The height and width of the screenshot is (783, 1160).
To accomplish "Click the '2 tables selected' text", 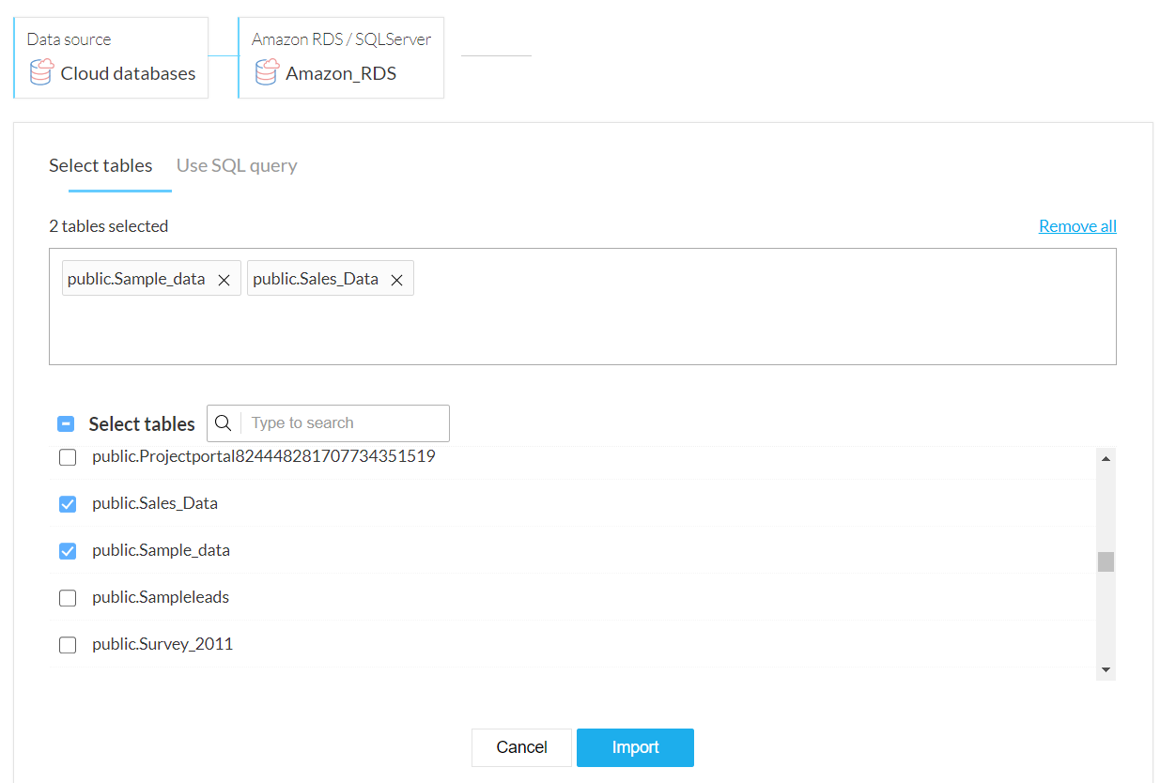I will 109,226.
